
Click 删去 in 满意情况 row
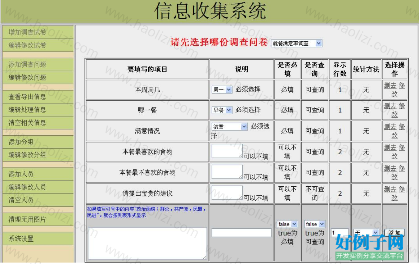pyautogui.click(x=390, y=127)
